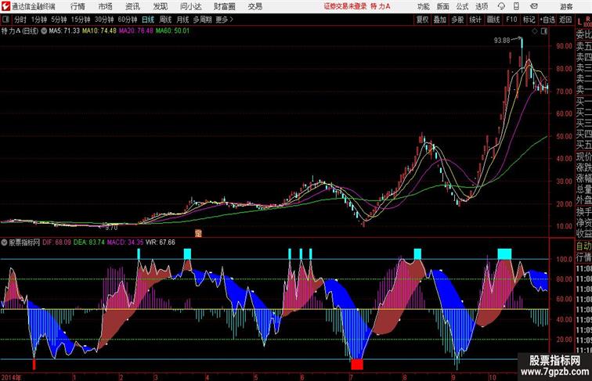Image resolution: width=592 pixels, height=381 pixels.
Task: Click the MA60: 50.01 indicator value
Action: click(x=172, y=31)
